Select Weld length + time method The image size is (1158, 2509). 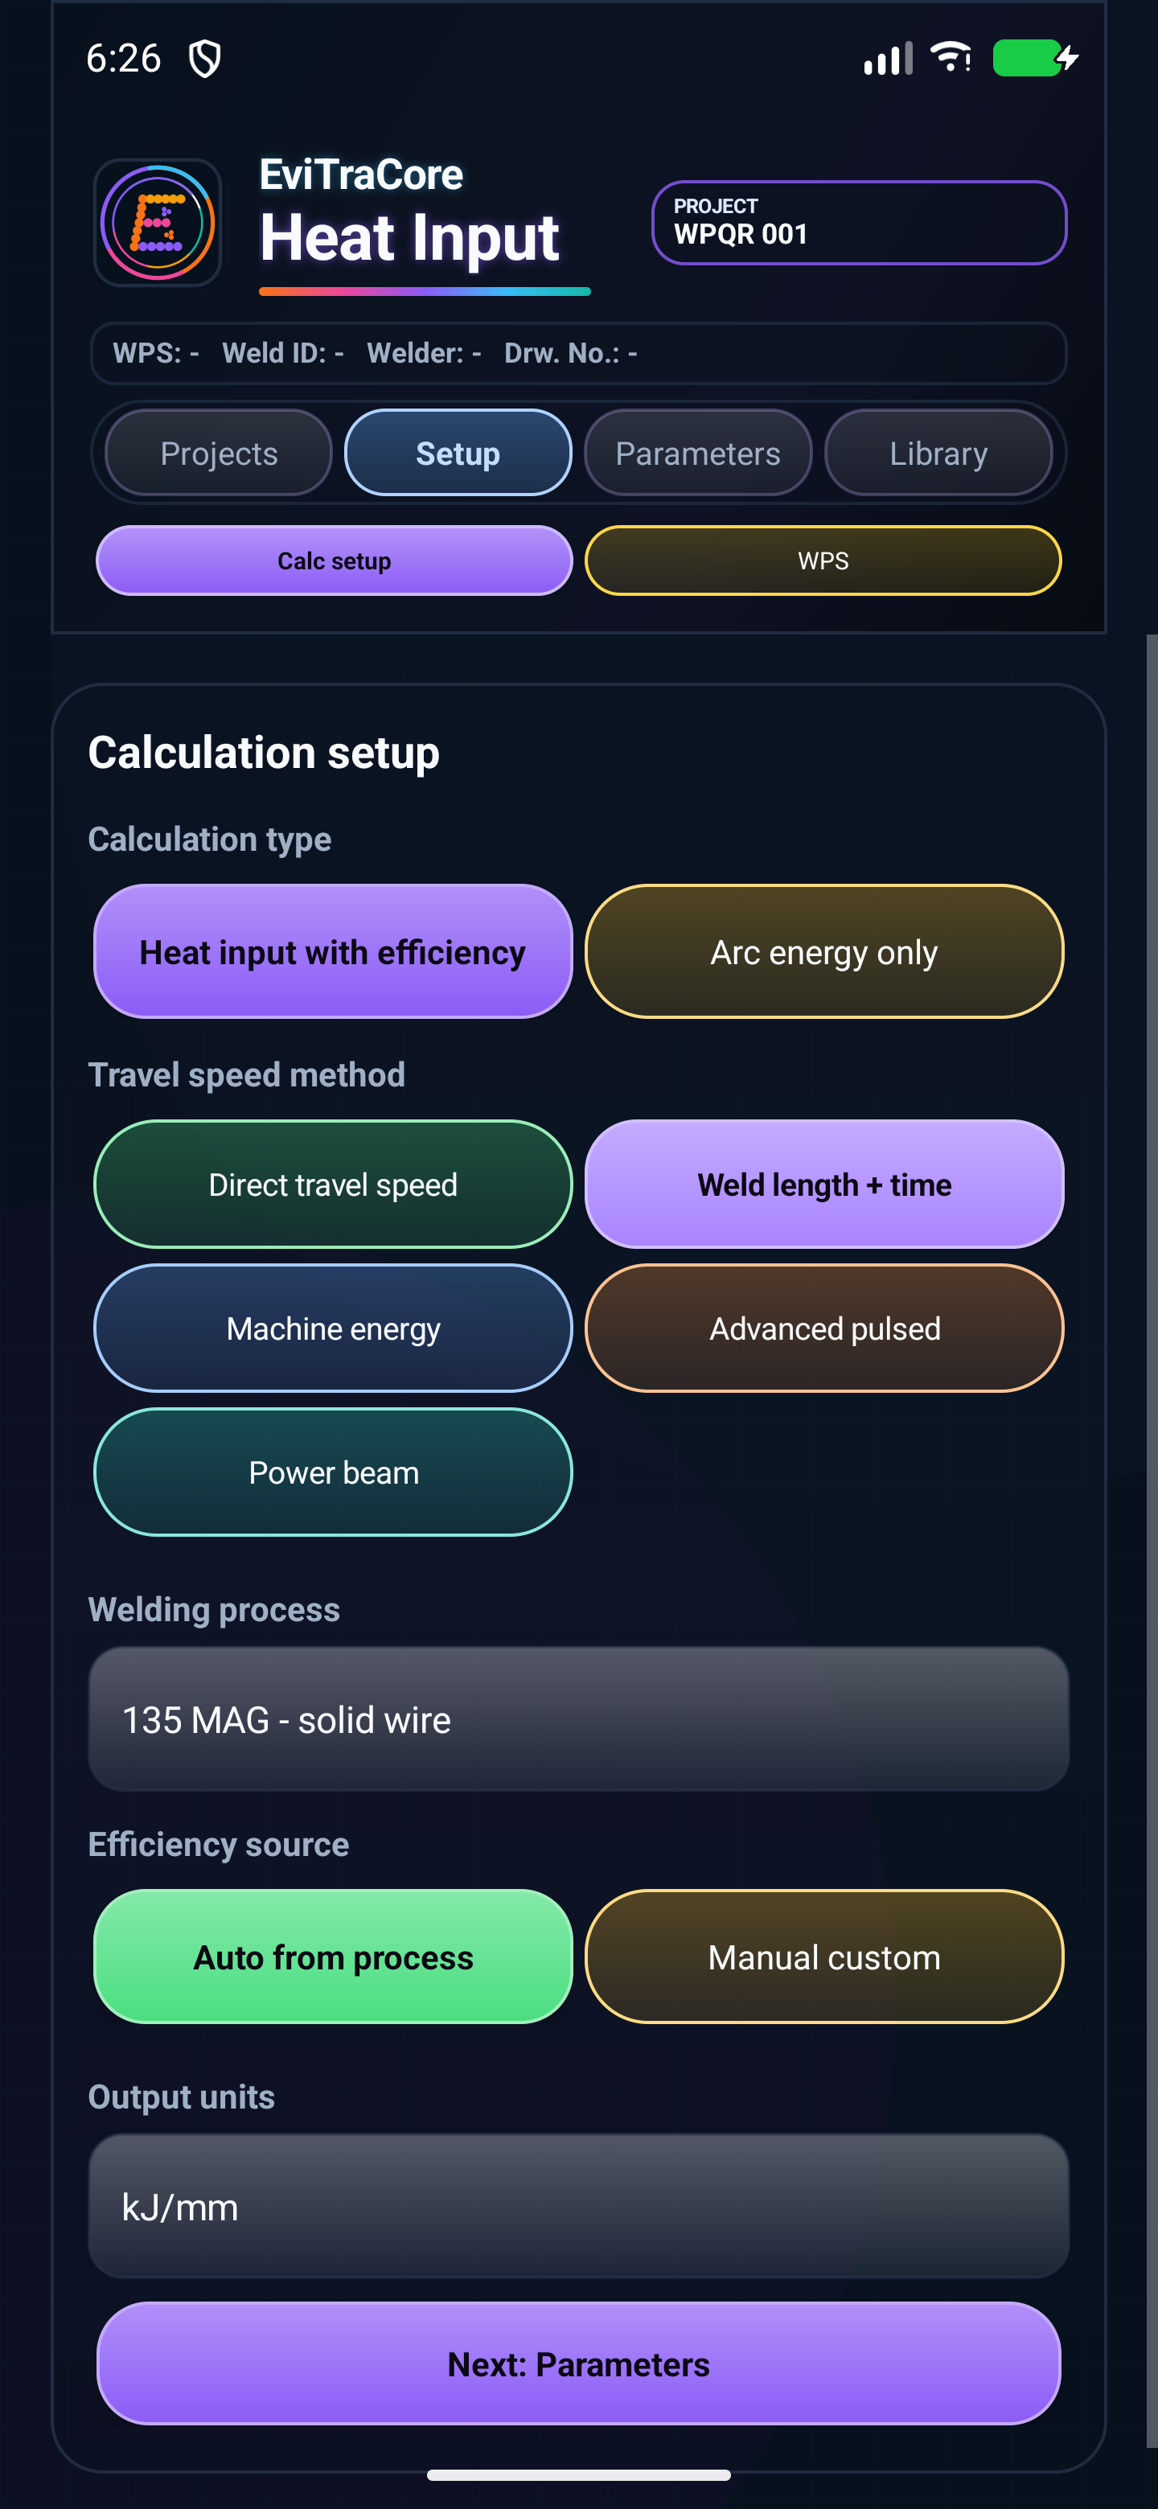point(824,1185)
